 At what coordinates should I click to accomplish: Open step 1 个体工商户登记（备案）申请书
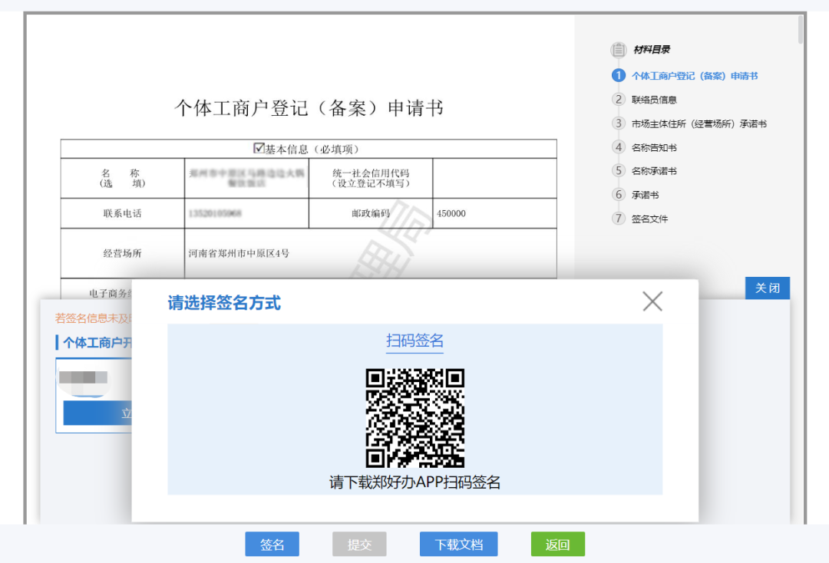[x=694, y=76]
